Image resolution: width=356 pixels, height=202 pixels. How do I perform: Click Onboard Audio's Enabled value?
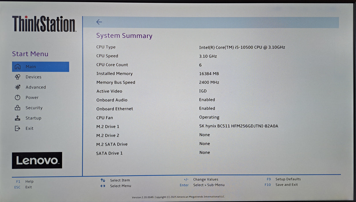207,100
